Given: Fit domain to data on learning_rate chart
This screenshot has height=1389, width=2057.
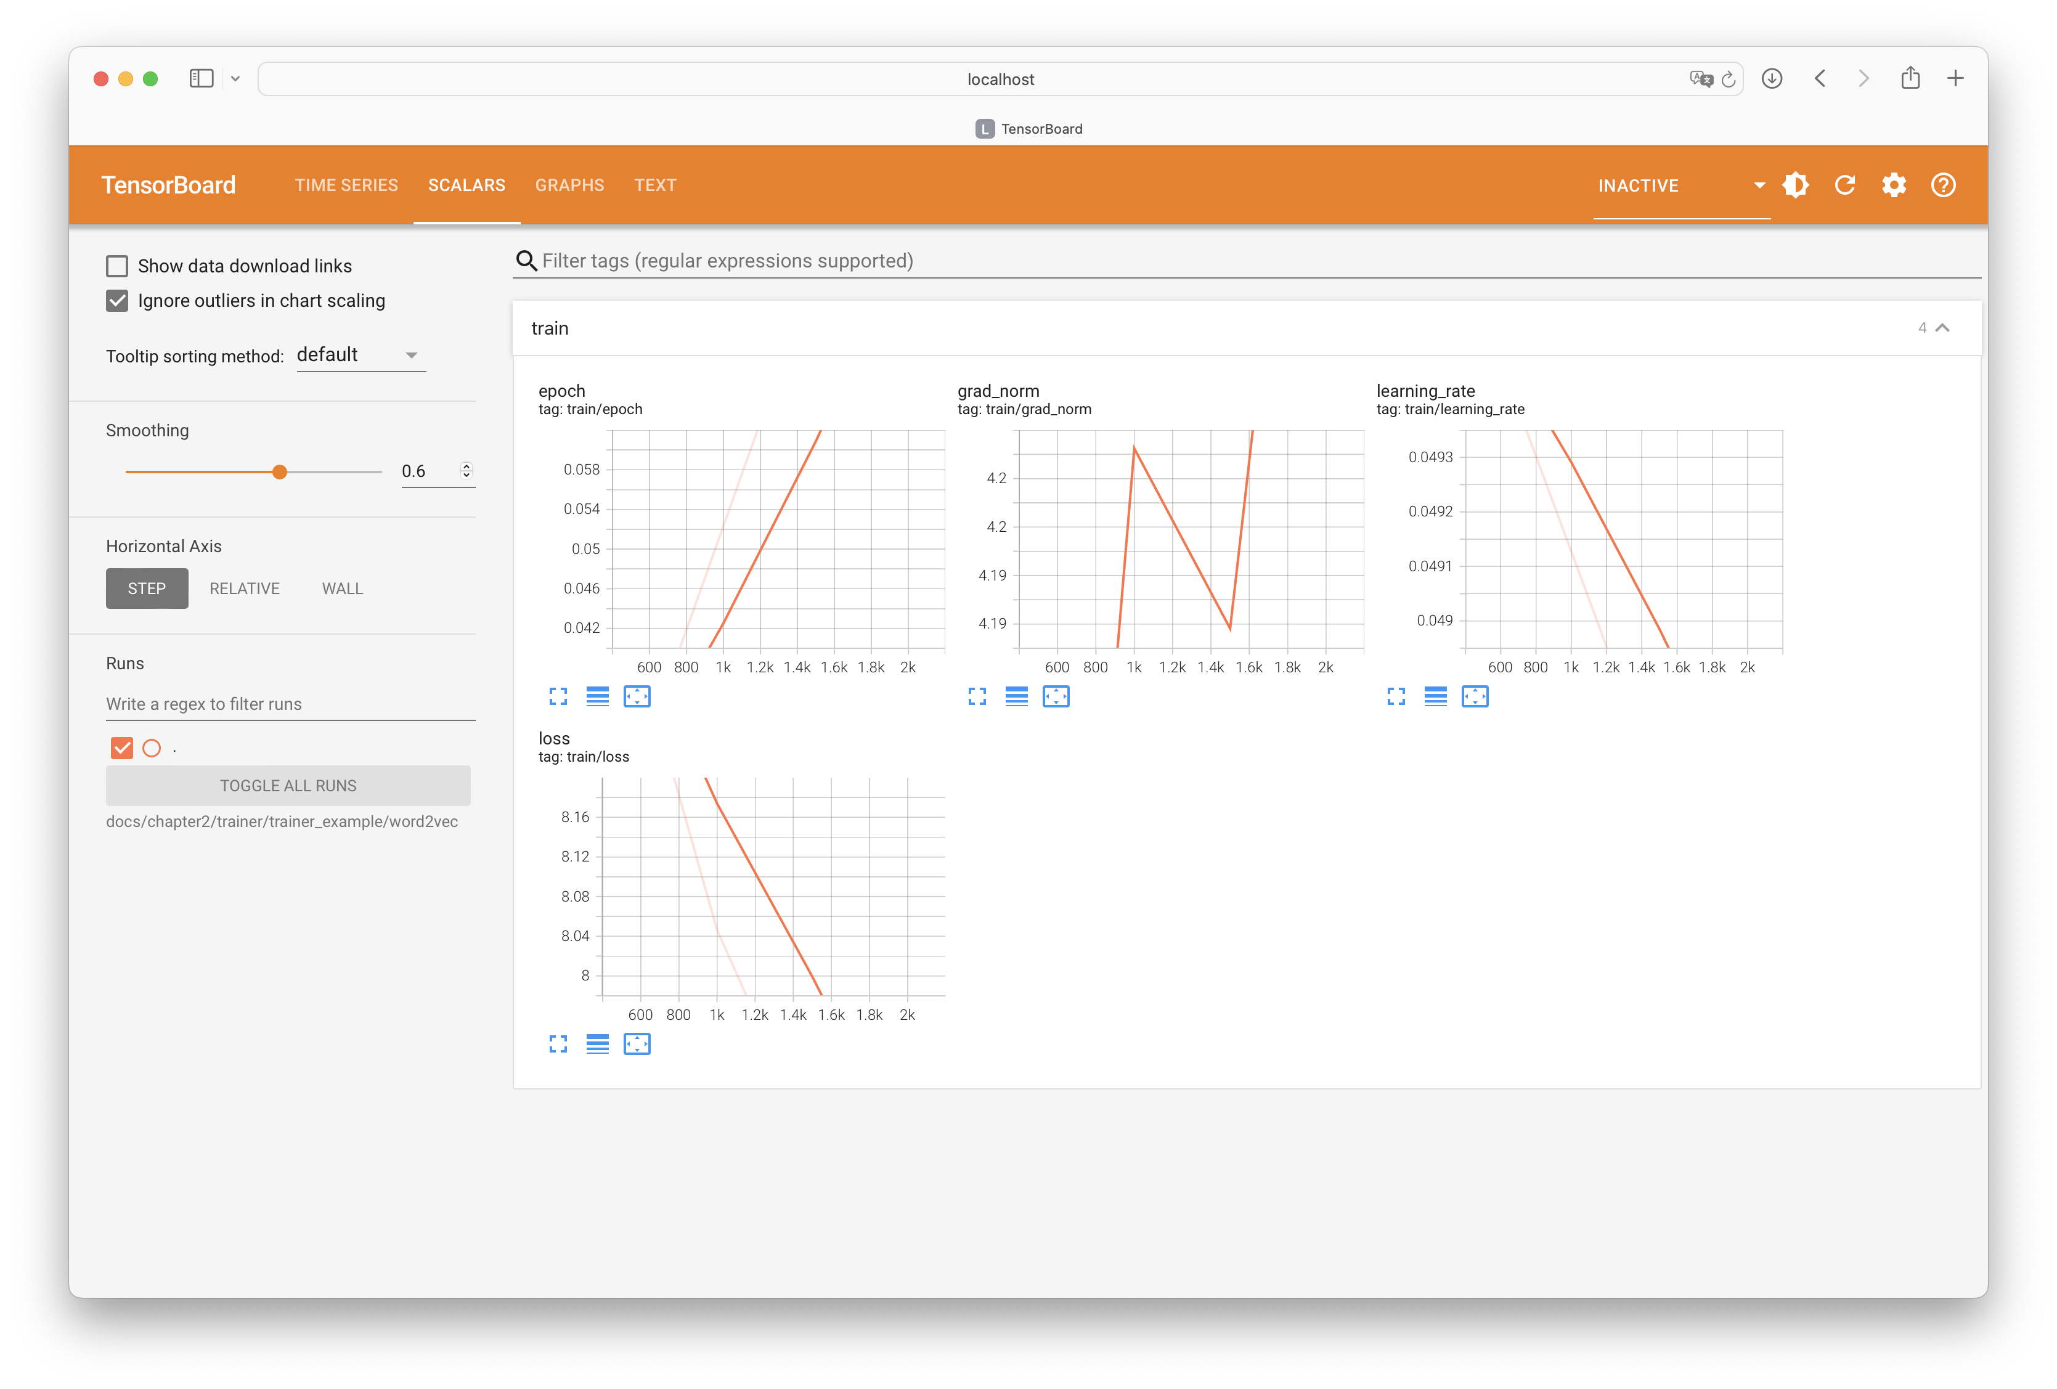Looking at the screenshot, I should tap(1475, 697).
